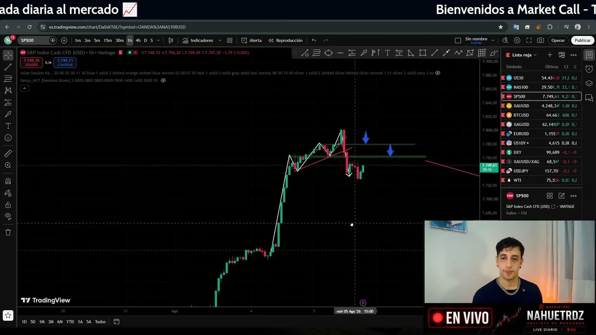The image size is (596, 335).
Task: Click the Alerta button
Action: point(251,40)
